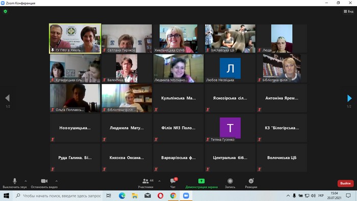357x201 pixels.
Task: Go to next gallery page with right arrow
Action: [349, 98]
